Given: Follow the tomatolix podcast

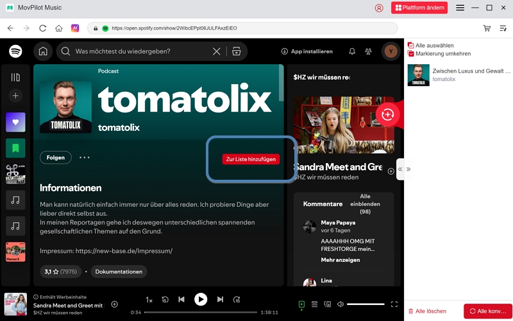Looking at the screenshot, I should [56, 157].
